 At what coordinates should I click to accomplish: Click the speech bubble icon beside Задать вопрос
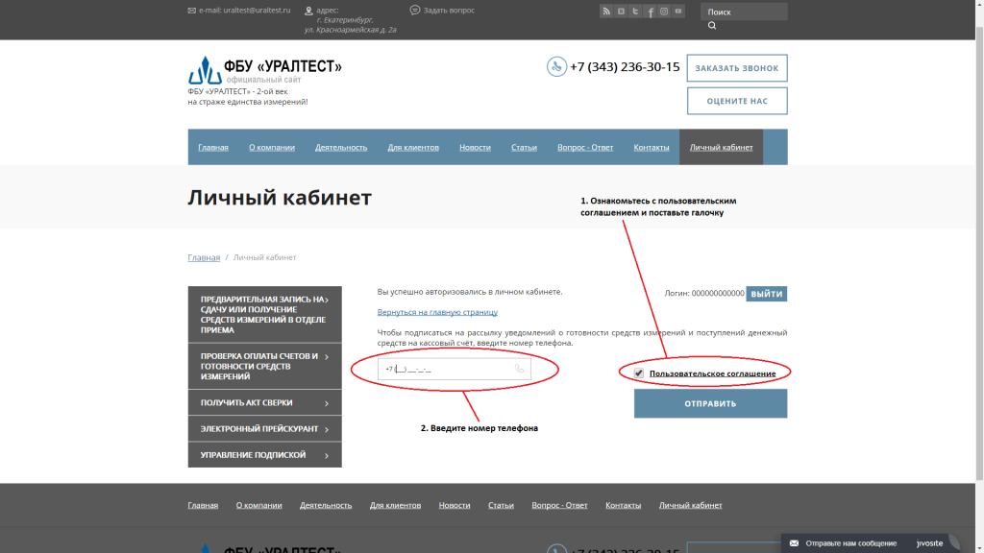click(x=415, y=10)
